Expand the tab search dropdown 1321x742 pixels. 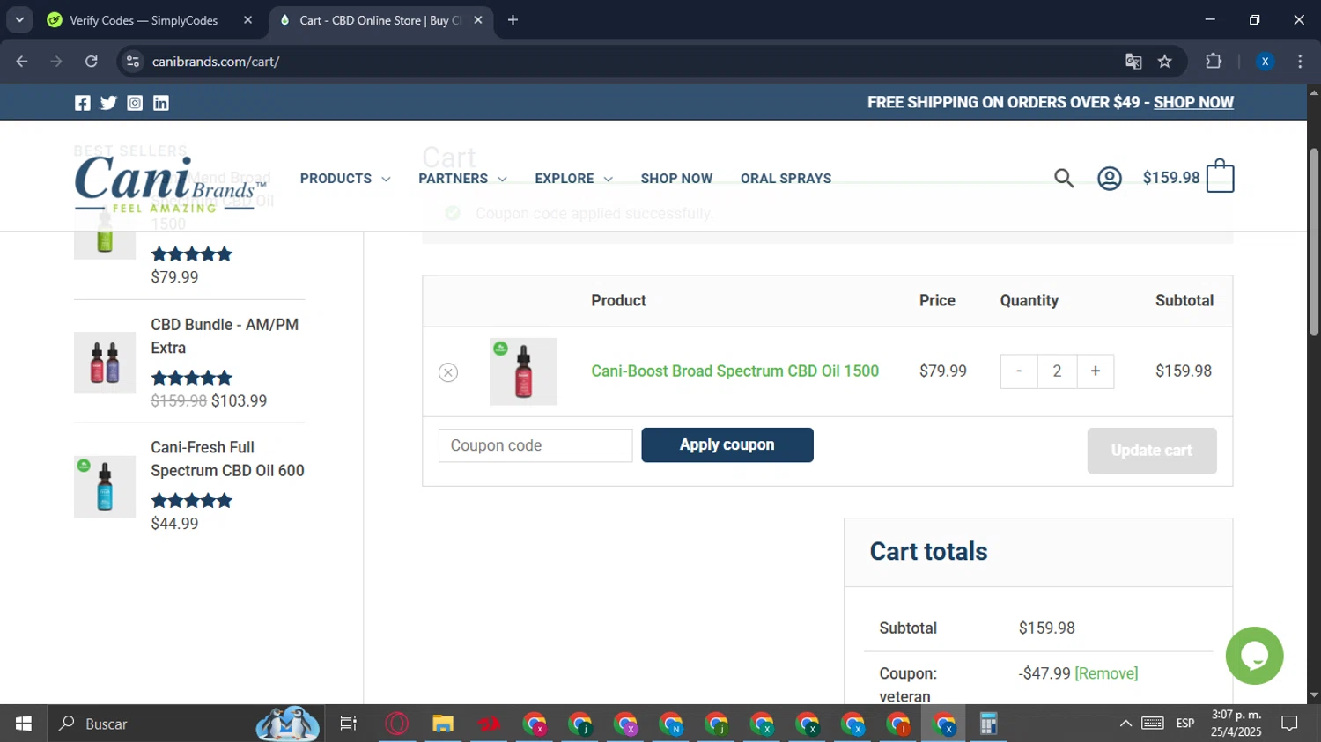coord(19,20)
